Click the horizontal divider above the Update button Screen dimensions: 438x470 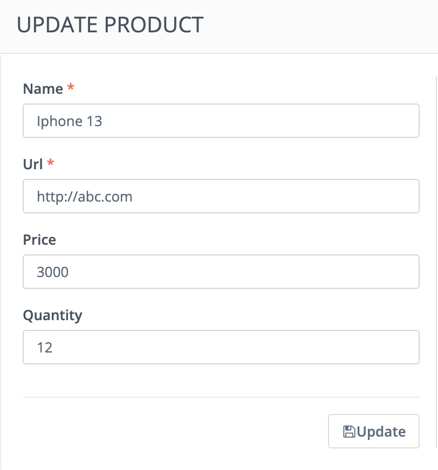coord(221,397)
